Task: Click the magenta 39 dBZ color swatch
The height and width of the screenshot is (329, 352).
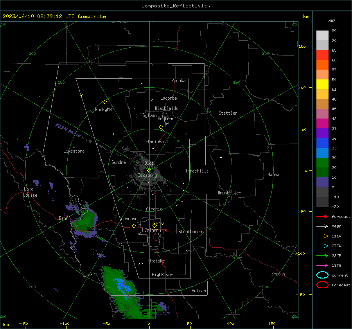Action: click(x=322, y=123)
